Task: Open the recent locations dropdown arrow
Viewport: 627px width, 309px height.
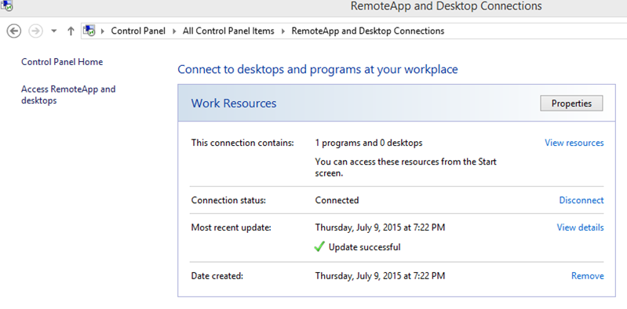Action: tap(54, 31)
